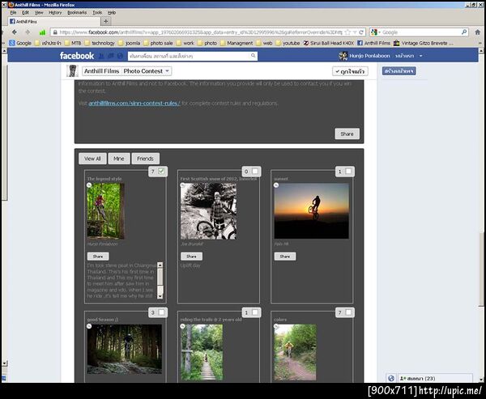Viewport: 486px width, 399px height.
Task: Open the green signal bars icon
Action: (x=42, y=32)
